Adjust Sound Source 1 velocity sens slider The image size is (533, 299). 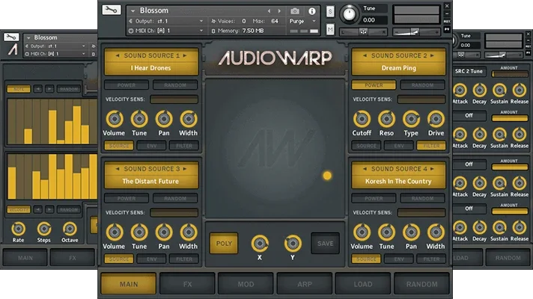174,99
